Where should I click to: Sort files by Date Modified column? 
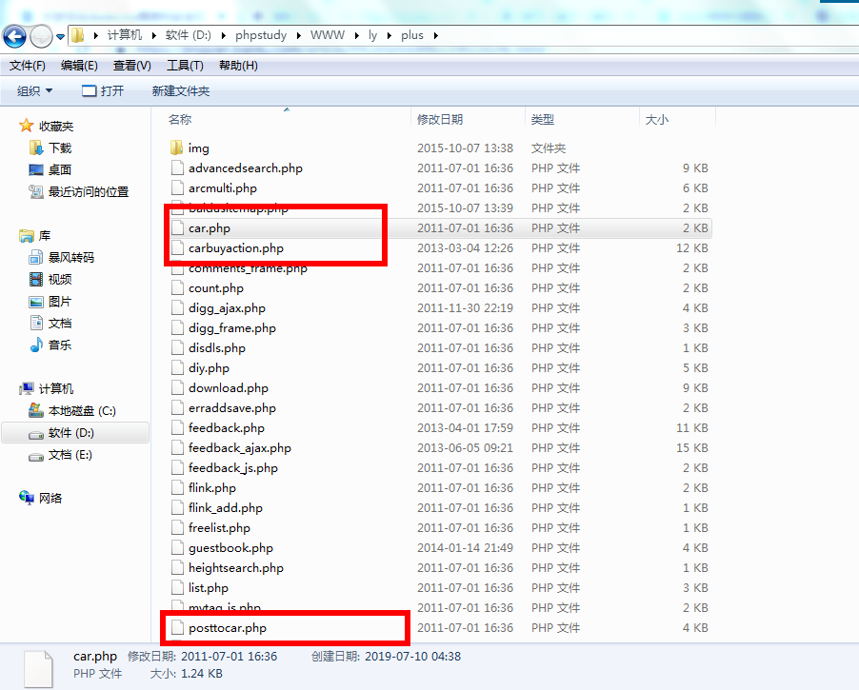440,120
